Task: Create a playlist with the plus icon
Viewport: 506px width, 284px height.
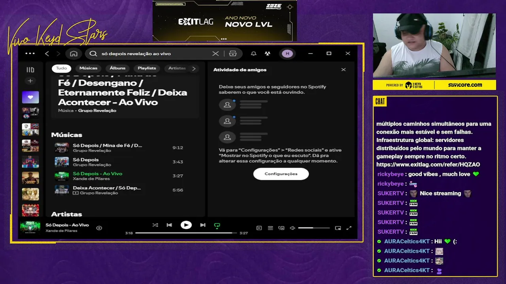Action: pos(30,81)
